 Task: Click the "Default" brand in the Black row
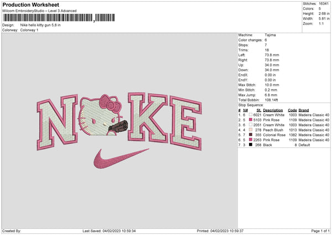[x=304, y=145]
